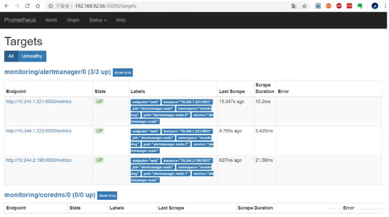Open the Evernote elephant extension
Screen dimensions: 389x217
coord(360,6)
